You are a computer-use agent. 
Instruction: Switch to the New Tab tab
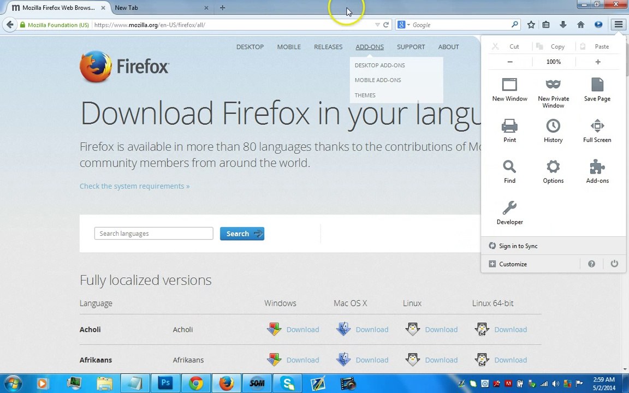pyautogui.click(x=161, y=8)
